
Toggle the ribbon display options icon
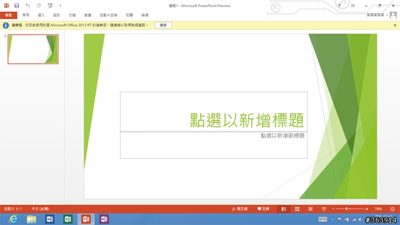(352, 6)
